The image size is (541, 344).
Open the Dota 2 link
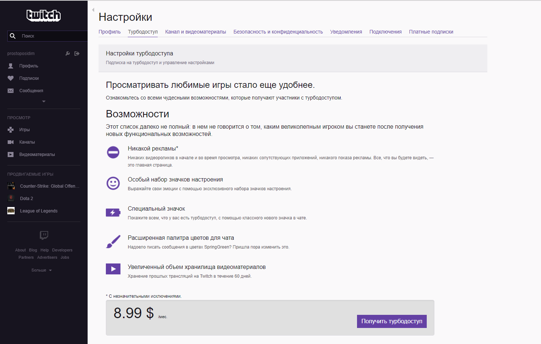click(26, 198)
